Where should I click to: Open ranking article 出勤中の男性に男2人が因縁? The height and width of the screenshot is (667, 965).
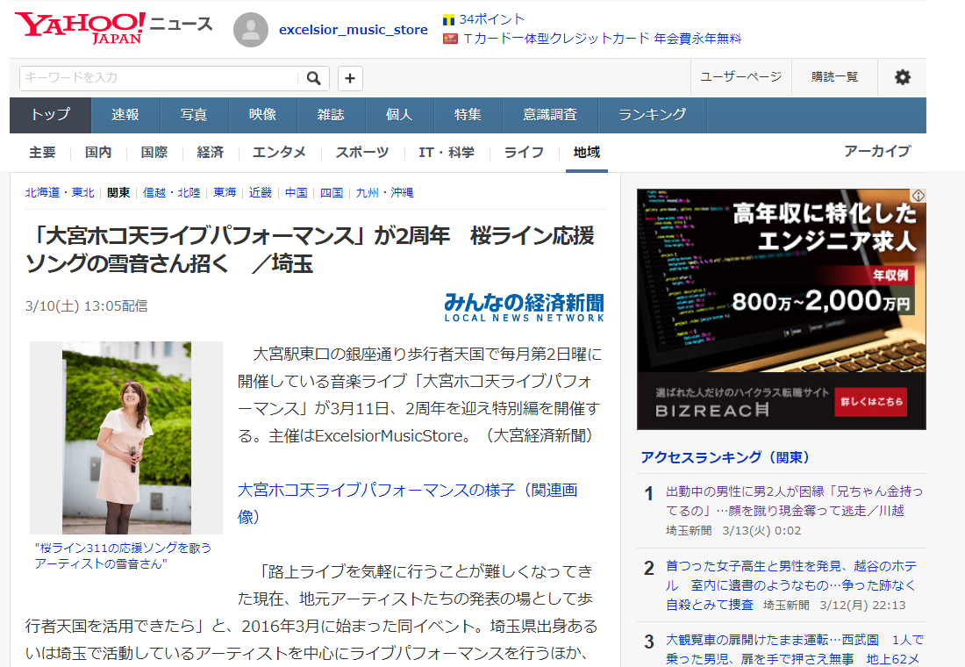tap(795, 501)
